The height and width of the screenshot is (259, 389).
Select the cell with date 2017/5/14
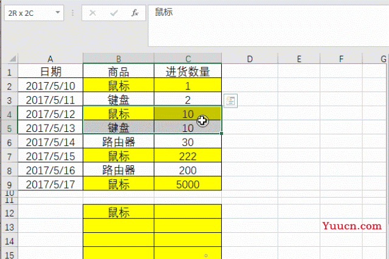(50, 142)
